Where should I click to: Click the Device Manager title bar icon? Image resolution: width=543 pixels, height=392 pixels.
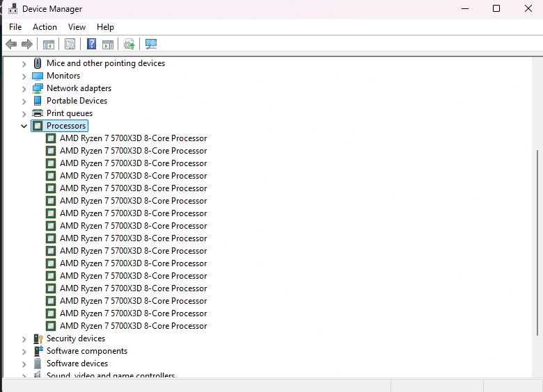[x=13, y=8]
